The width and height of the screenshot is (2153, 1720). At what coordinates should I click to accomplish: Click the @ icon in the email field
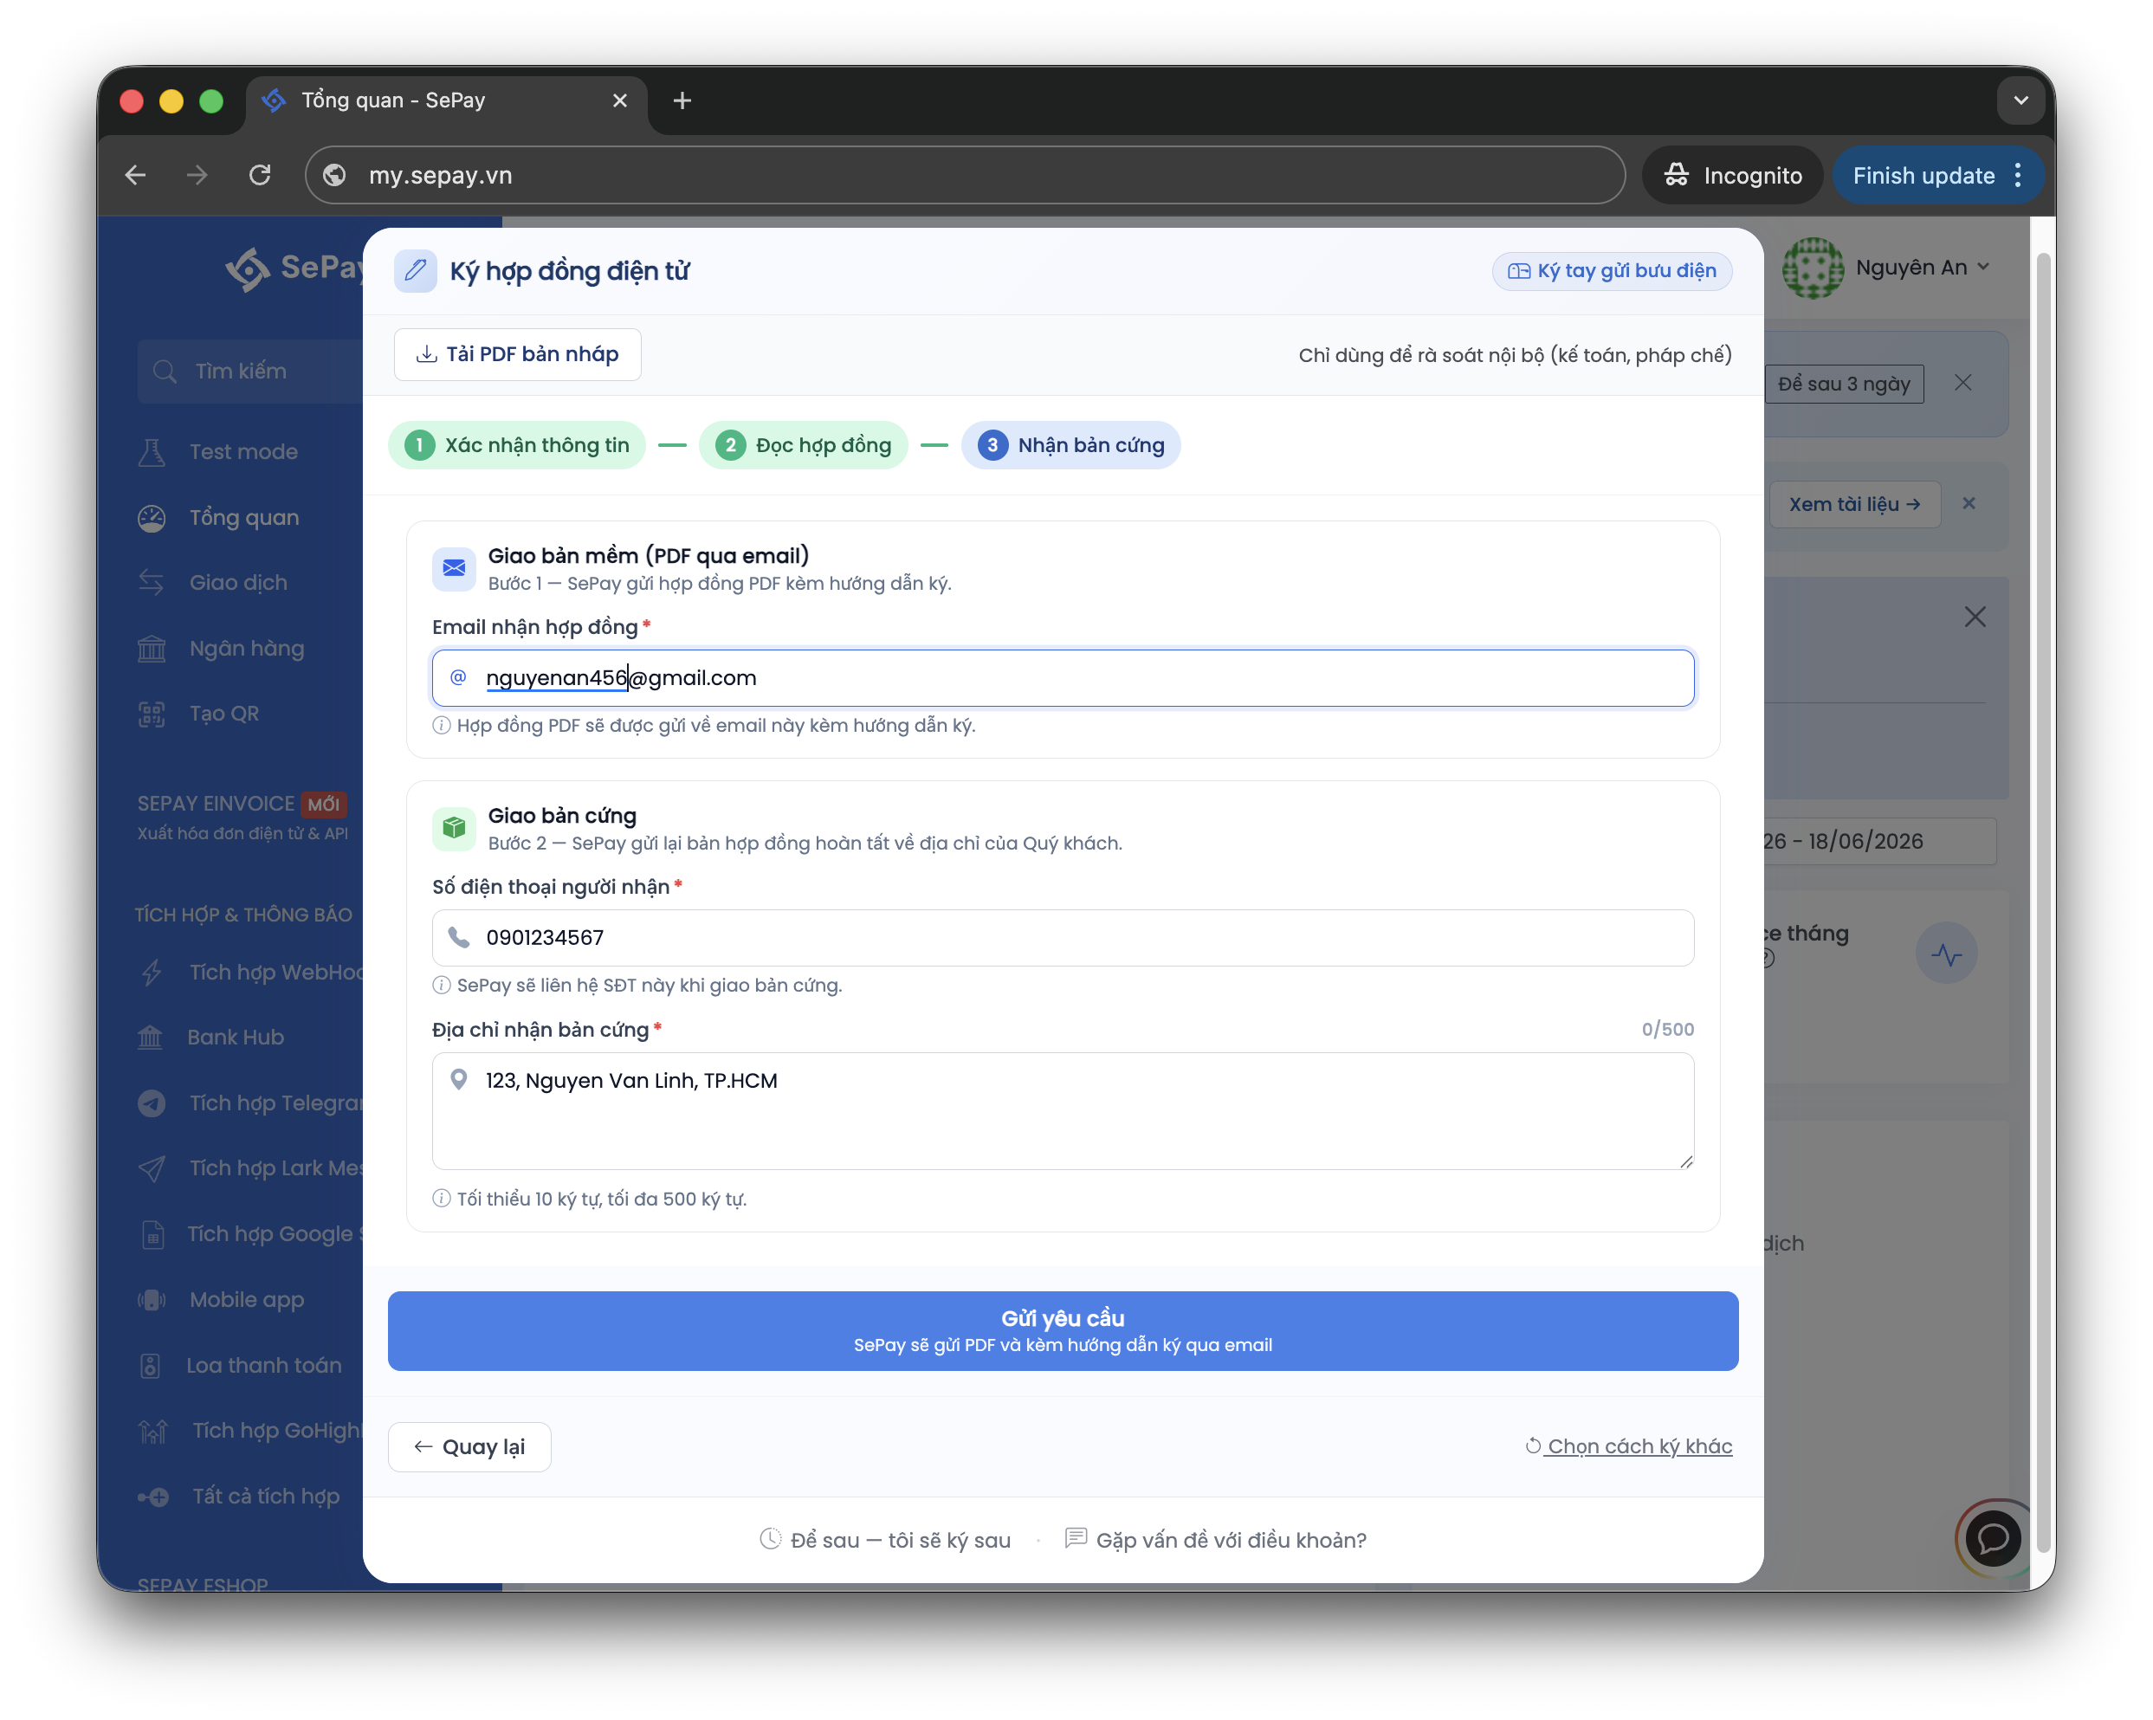tap(458, 677)
